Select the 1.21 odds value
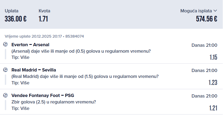223x115 pixels. 213,108
